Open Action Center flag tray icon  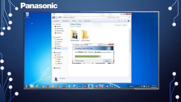pyautogui.click(x=142, y=86)
